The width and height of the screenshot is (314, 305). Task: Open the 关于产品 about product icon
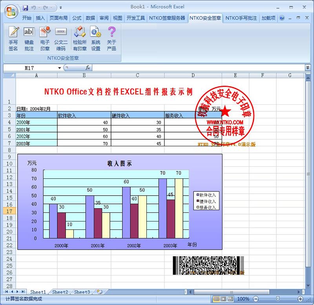coord(111,38)
